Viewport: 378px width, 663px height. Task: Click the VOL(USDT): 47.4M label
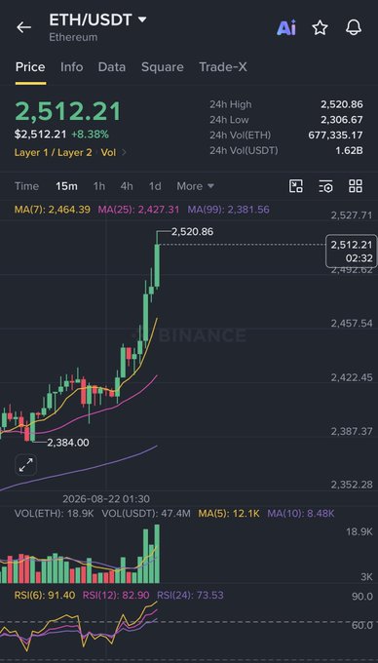tap(146, 514)
